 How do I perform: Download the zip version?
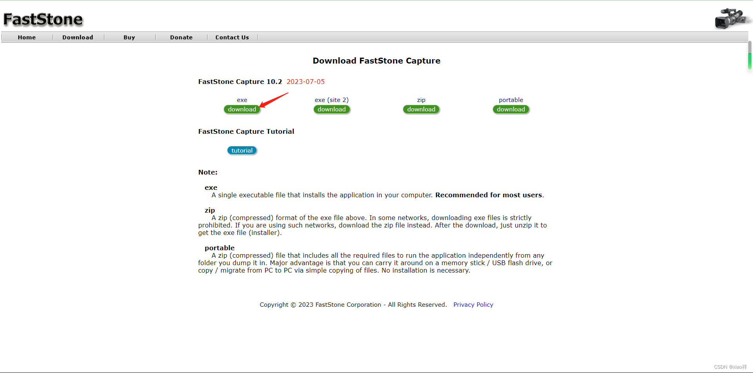point(421,109)
